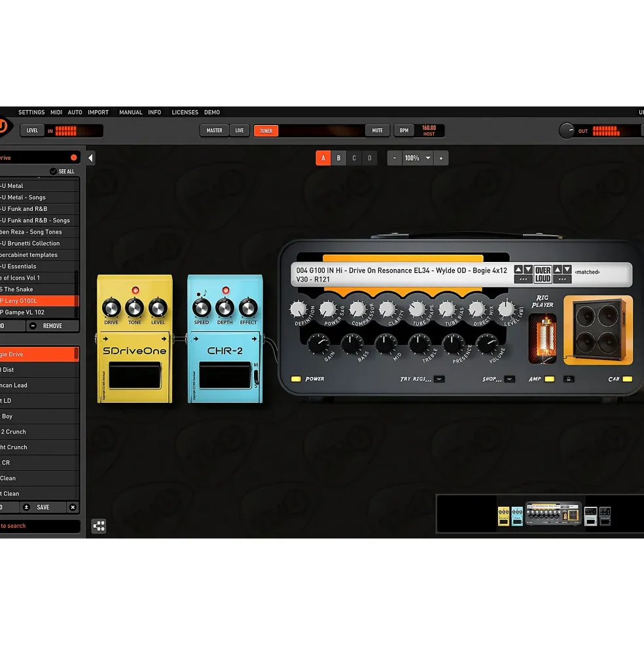644x645 pixels.
Task: Click the REMOVE button
Action: (x=52, y=326)
